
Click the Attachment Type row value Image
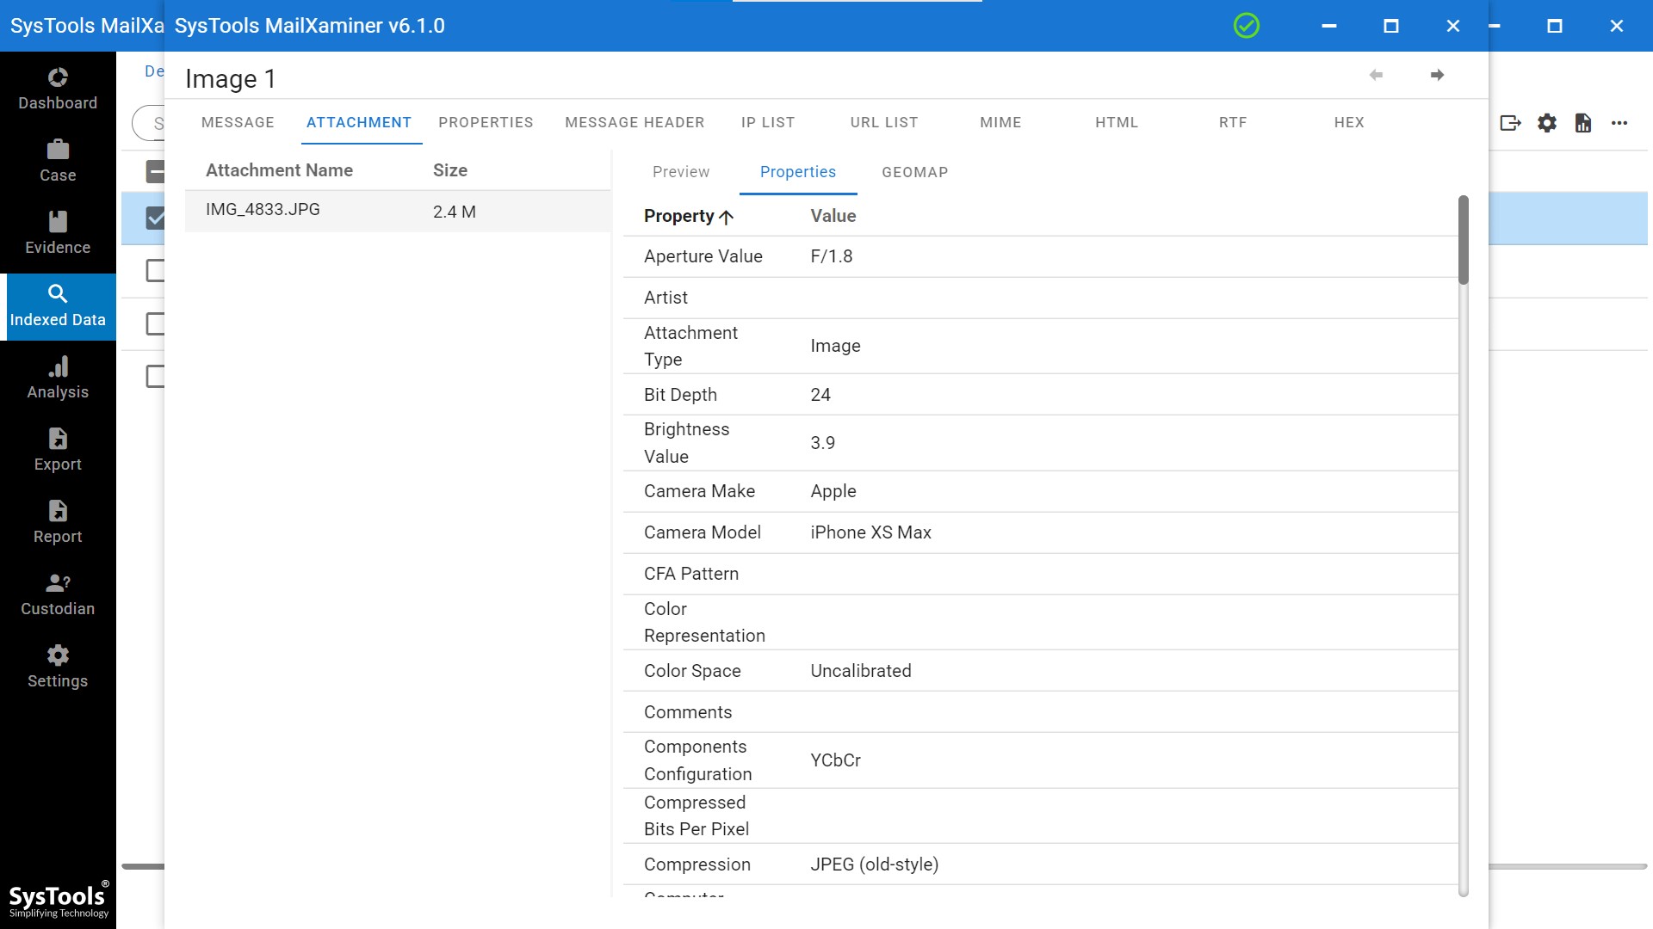[835, 346]
